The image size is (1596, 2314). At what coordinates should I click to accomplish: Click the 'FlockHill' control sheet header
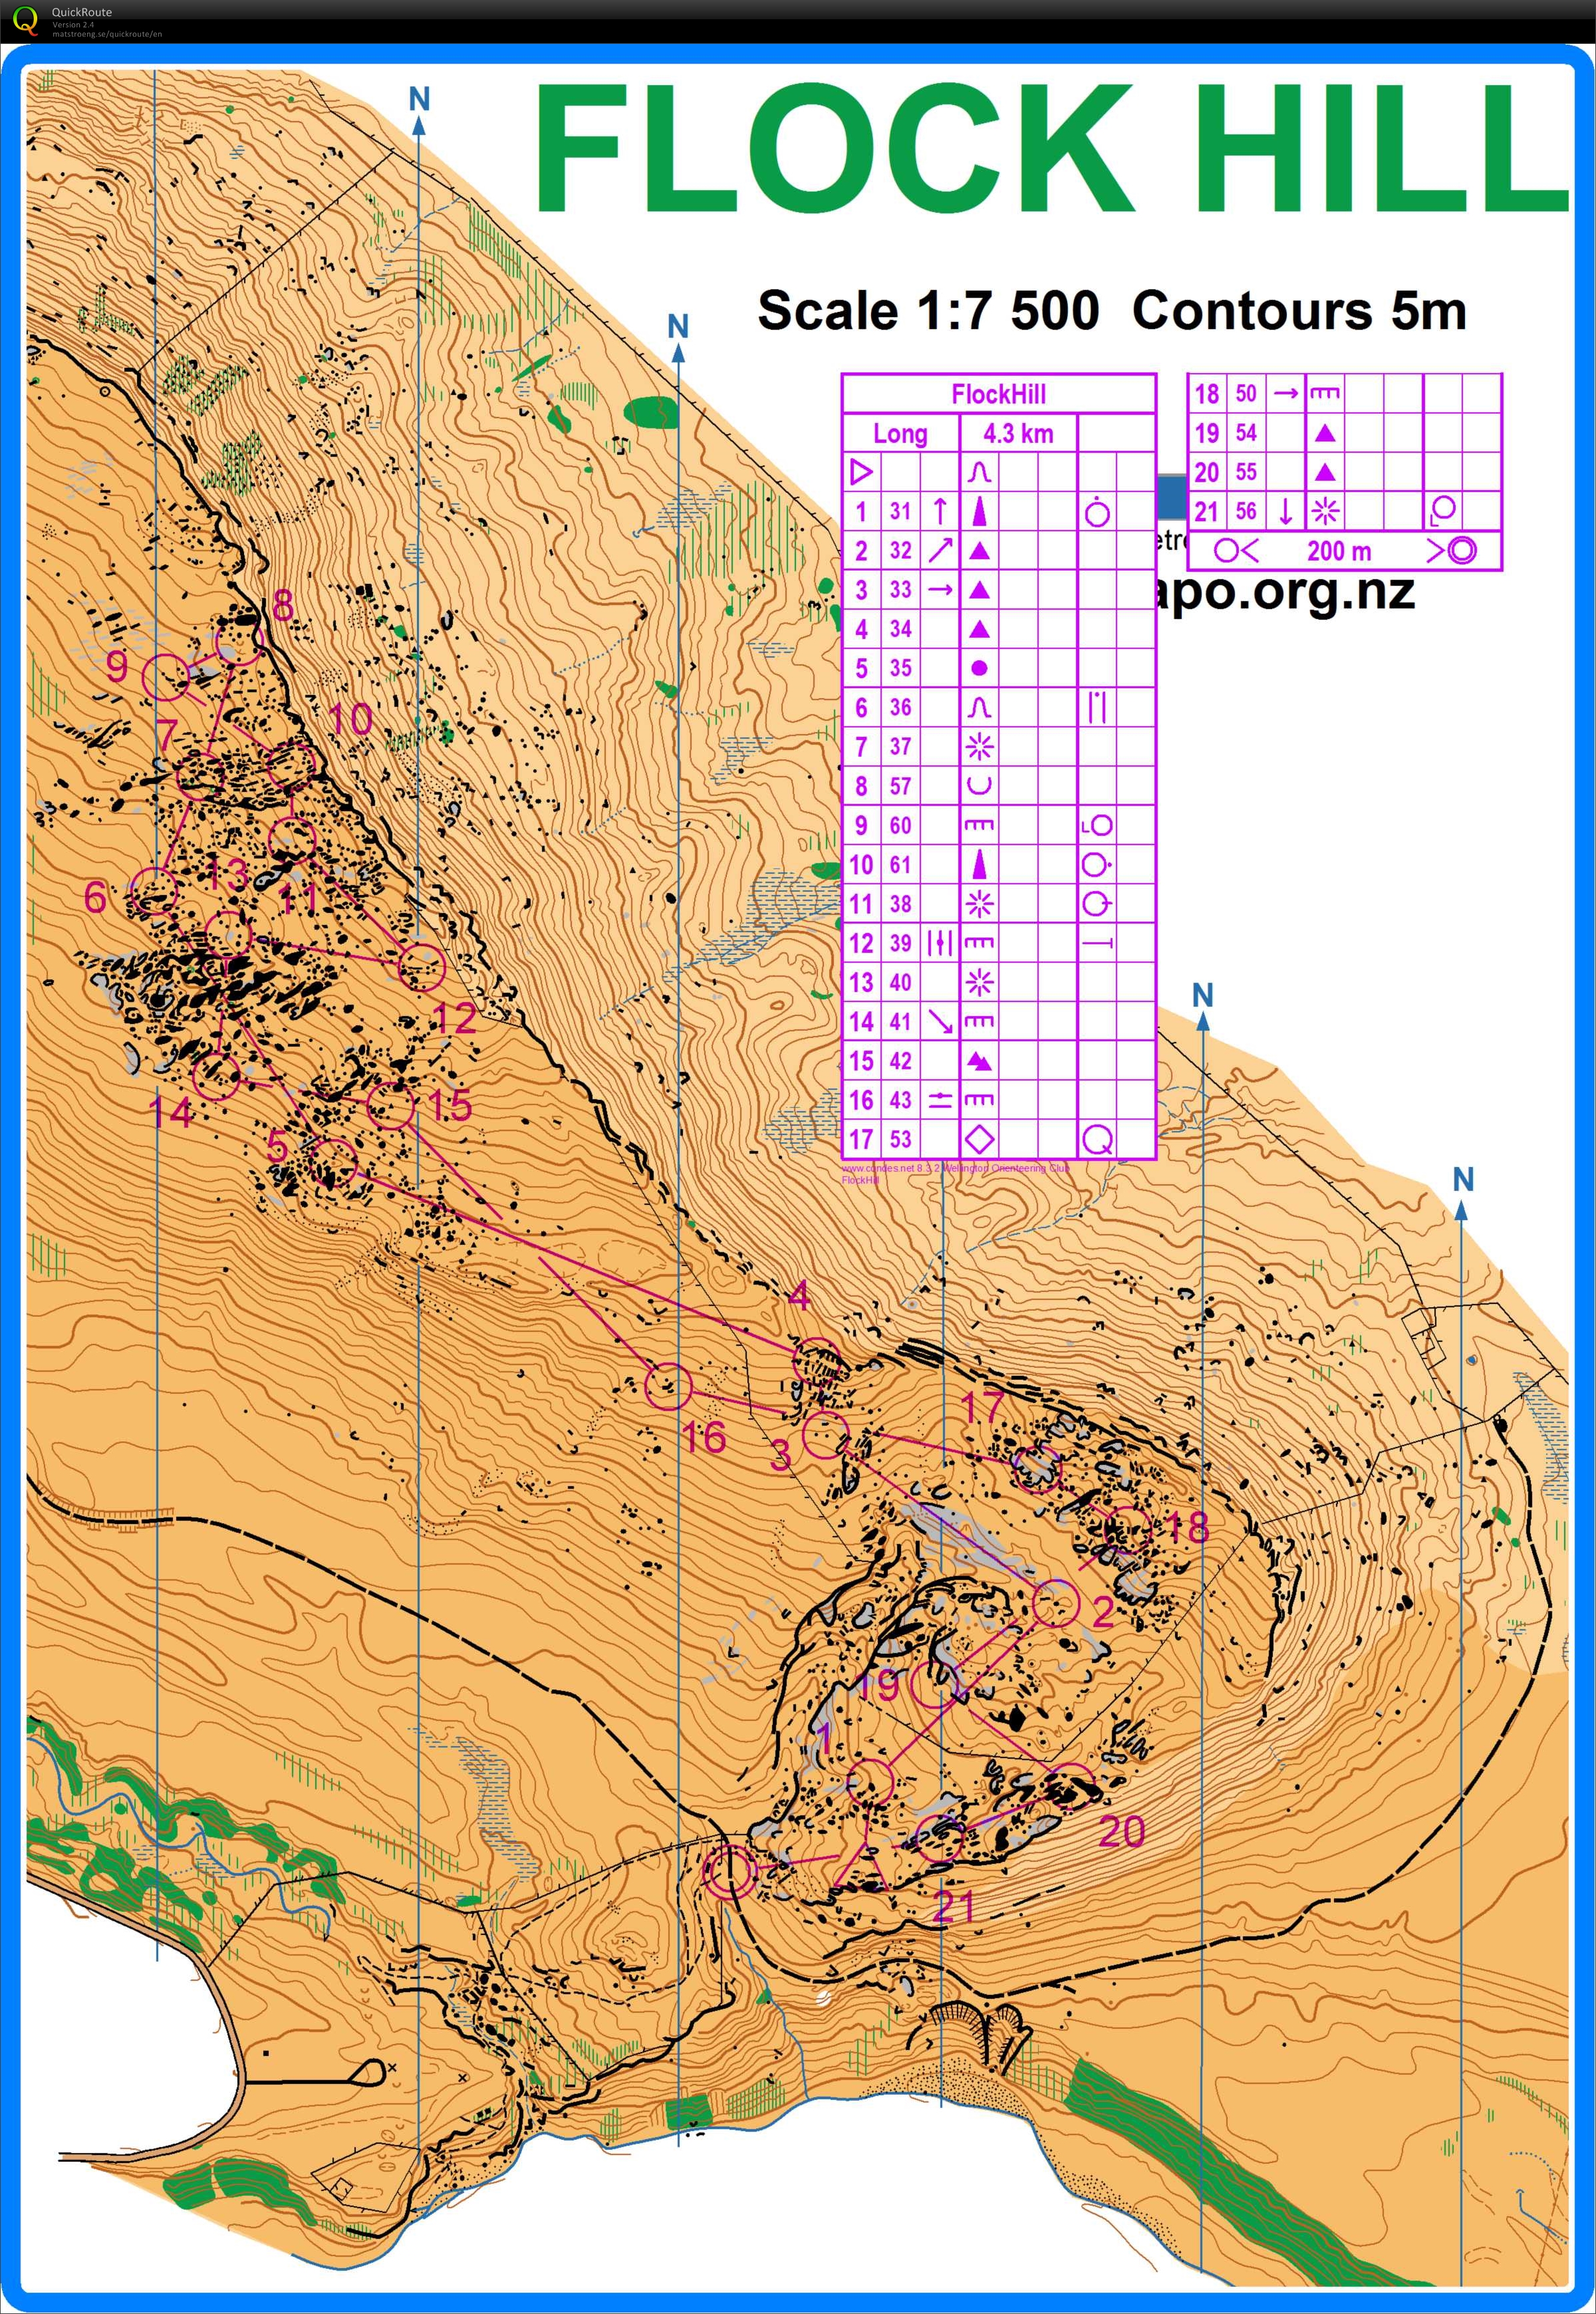click(998, 394)
